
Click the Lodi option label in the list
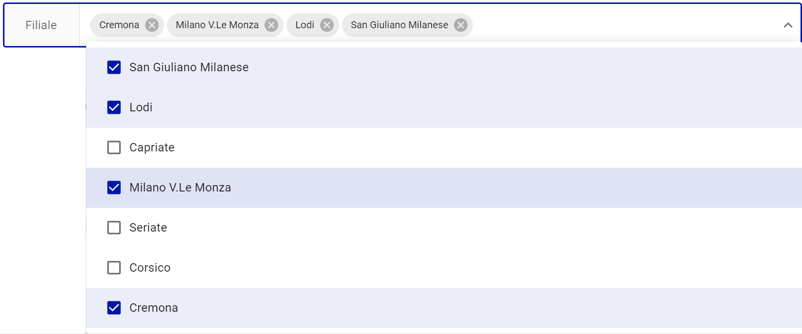pyautogui.click(x=141, y=107)
